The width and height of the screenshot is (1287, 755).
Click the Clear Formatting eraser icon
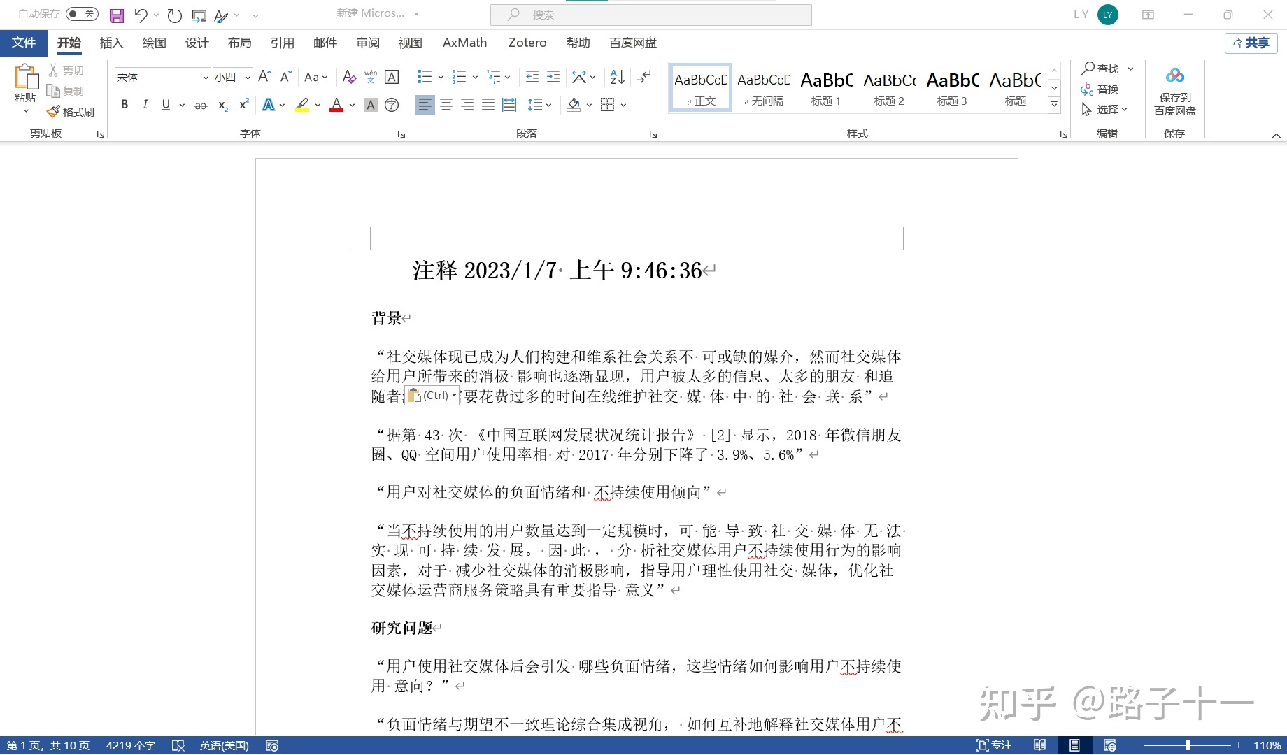coord(349,77)
